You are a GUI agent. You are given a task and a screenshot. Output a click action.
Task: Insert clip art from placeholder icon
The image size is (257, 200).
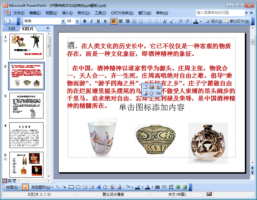[158, 87]
